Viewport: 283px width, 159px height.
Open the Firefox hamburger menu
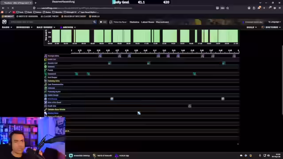click(279, 8)
